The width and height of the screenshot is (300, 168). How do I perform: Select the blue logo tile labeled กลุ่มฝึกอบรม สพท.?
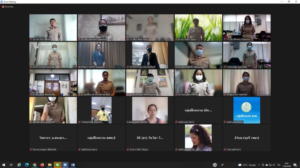pyautogui.click(x=247, y=110)
